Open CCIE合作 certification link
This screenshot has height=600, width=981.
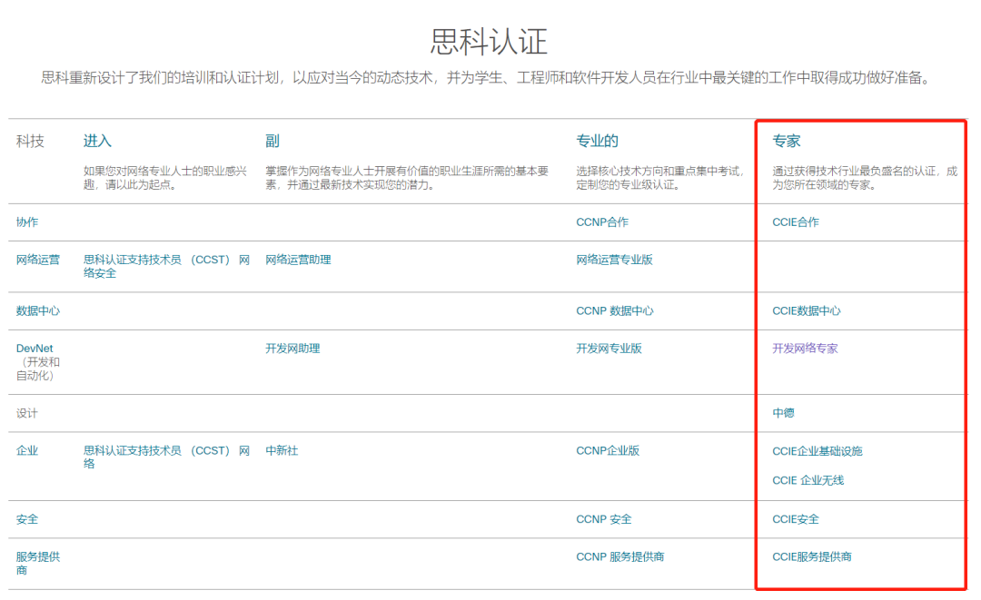coord(795,221)
